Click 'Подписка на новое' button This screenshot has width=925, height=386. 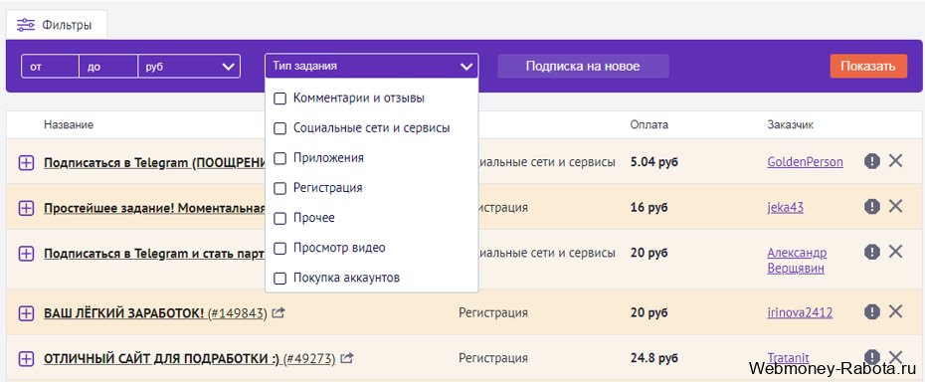pyautogui.click(x=583, y=66)
